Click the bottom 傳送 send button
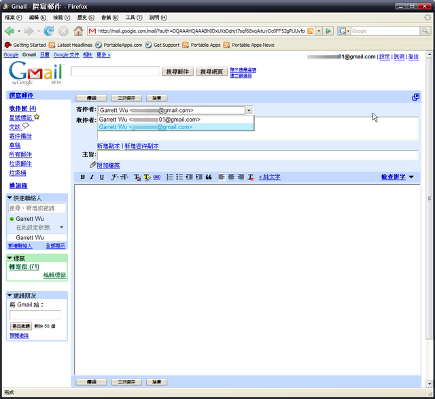Viewport: 435px width, 399px height. click(x=91, y=382)
